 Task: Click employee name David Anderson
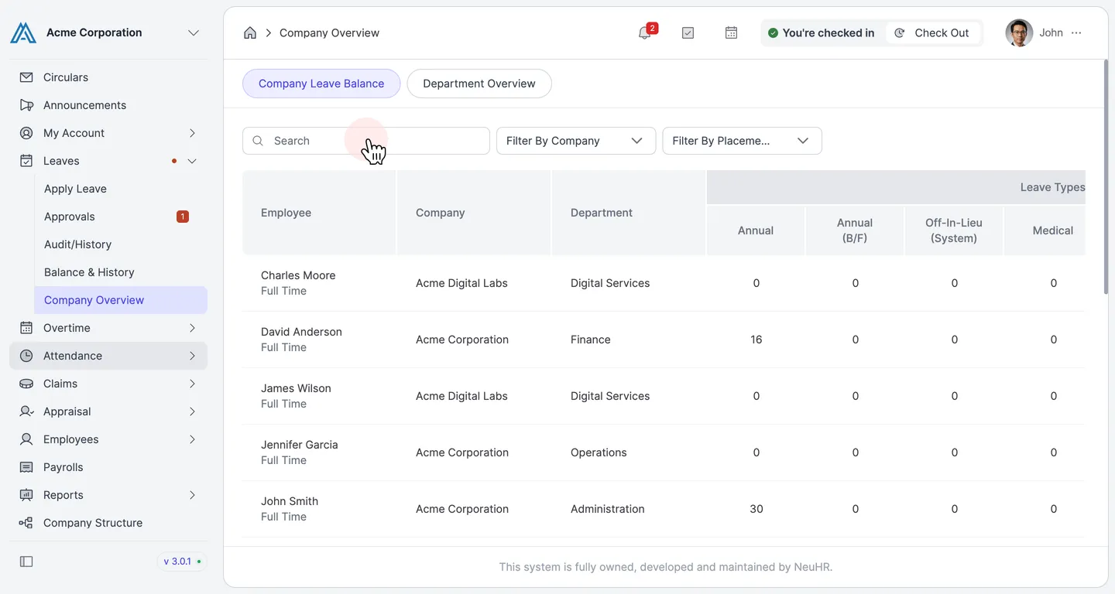(301, 332)
